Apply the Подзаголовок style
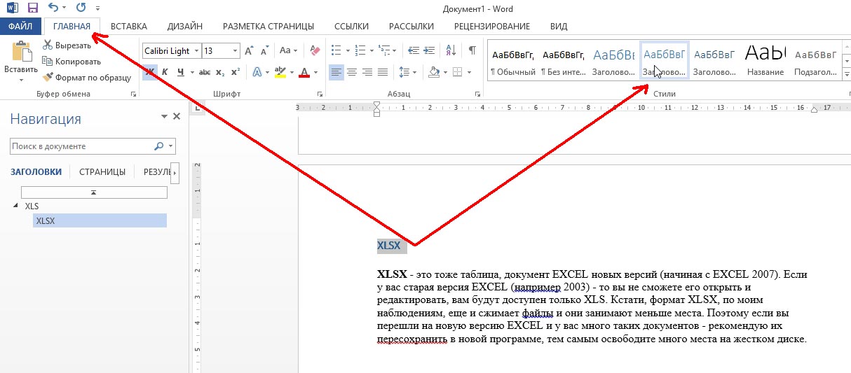 pos(815,61)
